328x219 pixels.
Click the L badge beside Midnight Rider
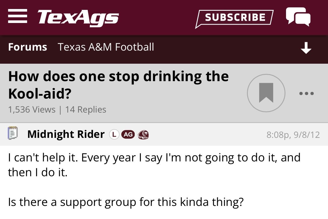(114, 134)
